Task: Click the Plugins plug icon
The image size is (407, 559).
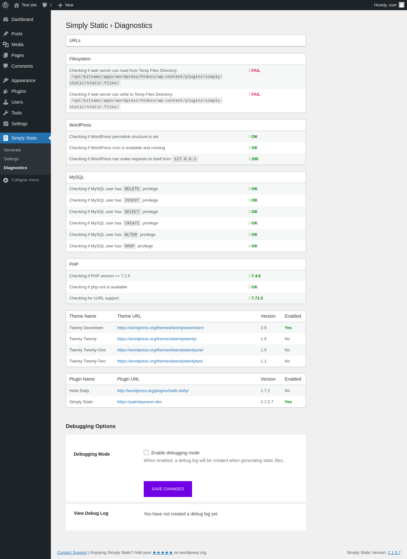Action: [x=6, y=91]
